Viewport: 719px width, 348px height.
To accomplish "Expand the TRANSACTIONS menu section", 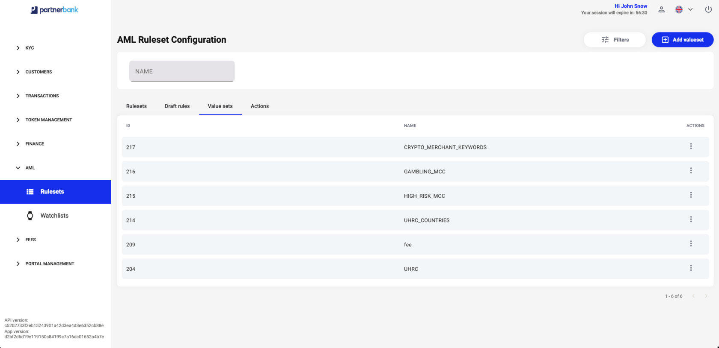I will pos(37,96).
